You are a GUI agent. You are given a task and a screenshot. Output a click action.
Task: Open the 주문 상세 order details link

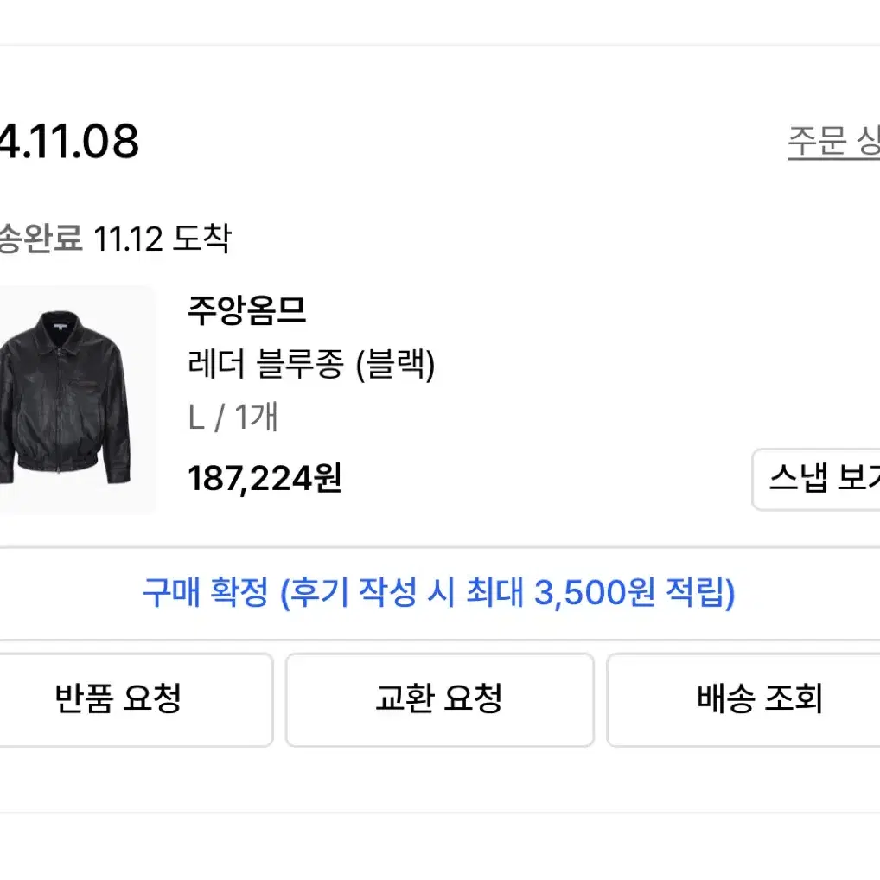click(x=833, y=142)
